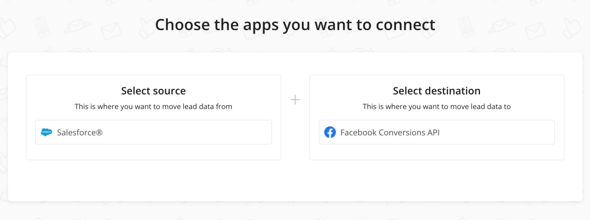The width and height of the screenshot is (590, 220).
Task: Click the plus sign between the cards
Action: 295,100
